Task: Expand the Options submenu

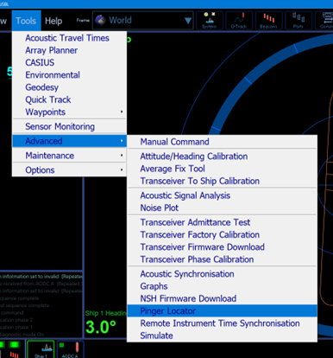Action: pyautogui.click(x=69, y=170)
